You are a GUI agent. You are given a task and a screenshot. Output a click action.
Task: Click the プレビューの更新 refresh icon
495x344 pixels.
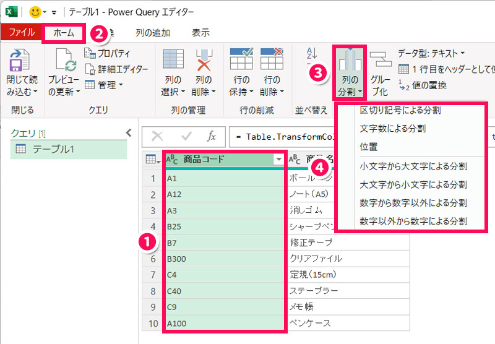66,60
